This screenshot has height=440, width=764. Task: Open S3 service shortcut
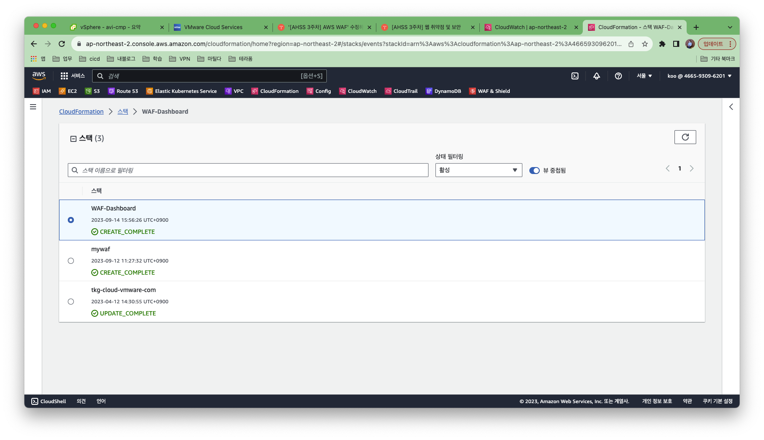[x=93, y=91]
